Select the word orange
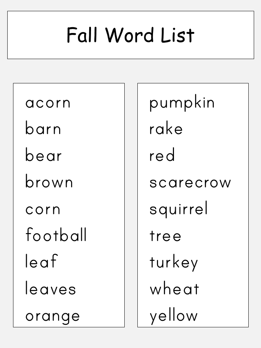 point(53,317)
